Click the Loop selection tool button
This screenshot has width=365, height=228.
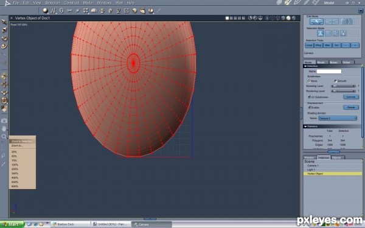[x=309, y=46]
